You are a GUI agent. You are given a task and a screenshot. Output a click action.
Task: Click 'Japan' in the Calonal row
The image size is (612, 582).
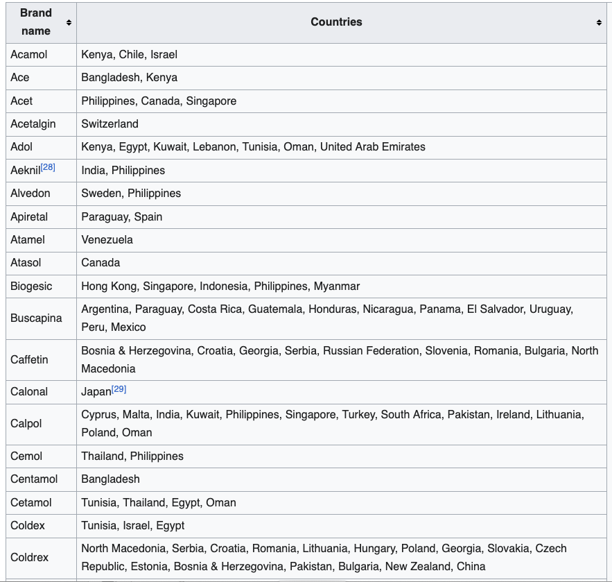click(96, 392)
